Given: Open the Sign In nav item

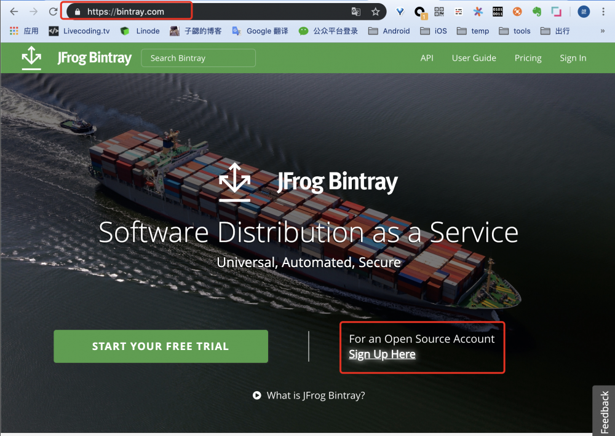Looking at the screenshot, I should click(x=573, y=58).
